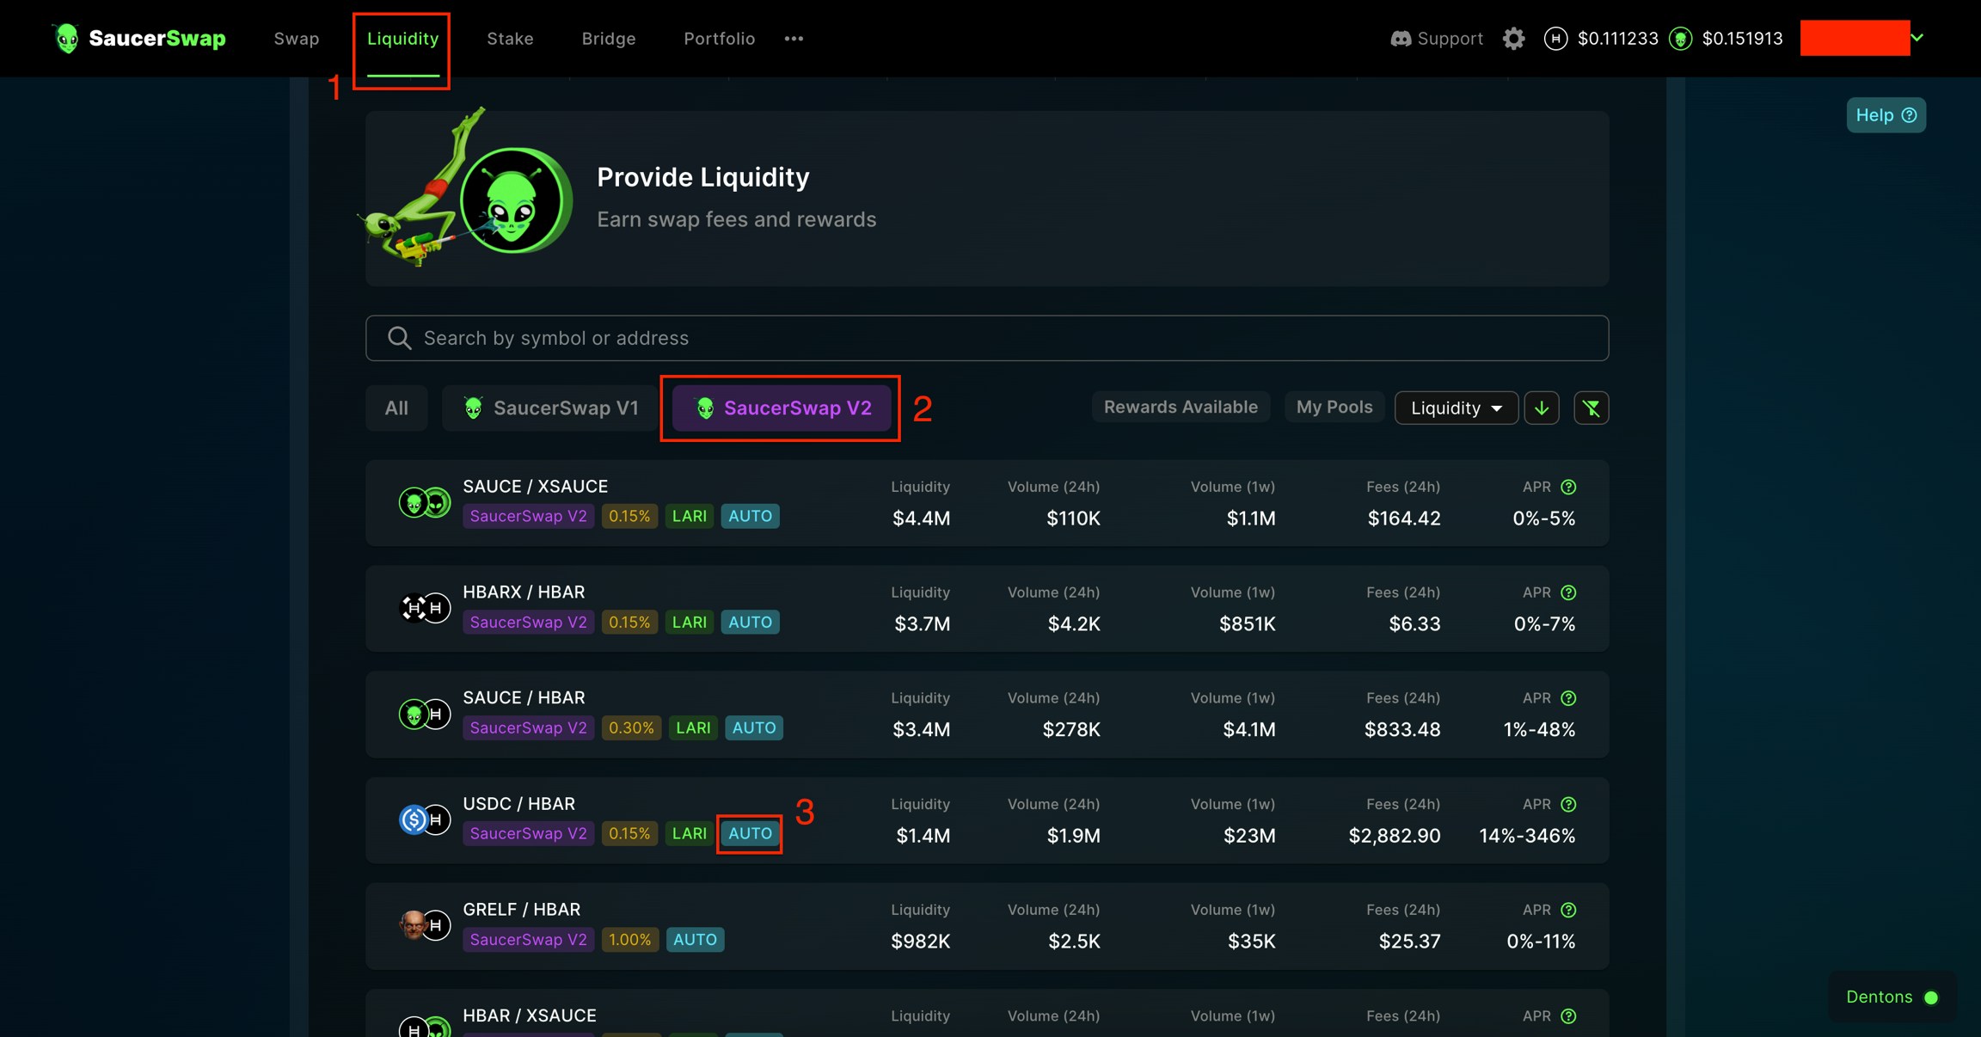The width and height of the screenshot is (1981, 1037).
Task: Open the Liquidity sort dropdown
Action: [x=1455, y=408]
